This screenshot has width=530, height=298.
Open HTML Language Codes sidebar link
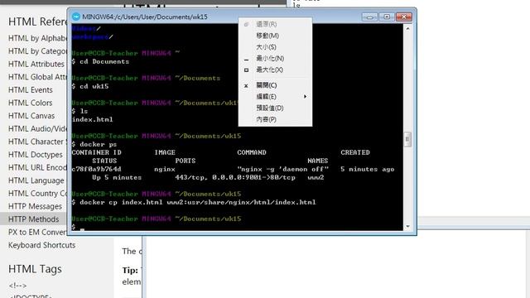[36, 180]
